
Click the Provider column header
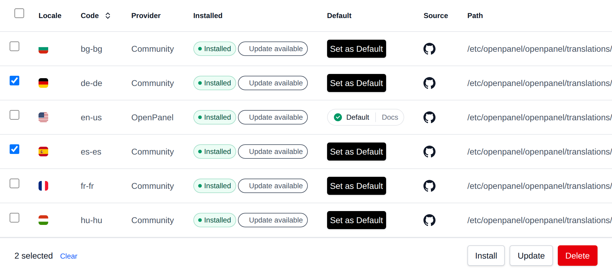(x=146, y=16)
